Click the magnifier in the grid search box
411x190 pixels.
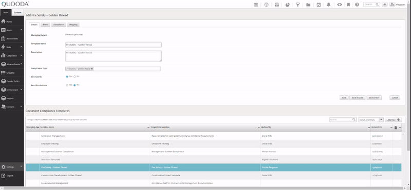click(354, 120)
